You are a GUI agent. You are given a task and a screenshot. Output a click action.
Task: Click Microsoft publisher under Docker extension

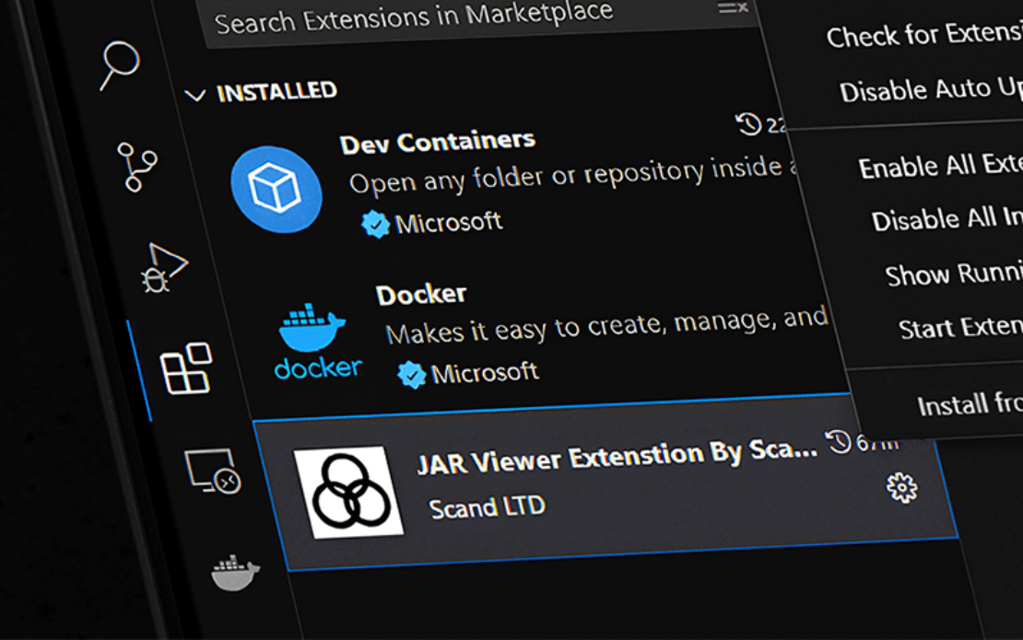coord(485,373)
